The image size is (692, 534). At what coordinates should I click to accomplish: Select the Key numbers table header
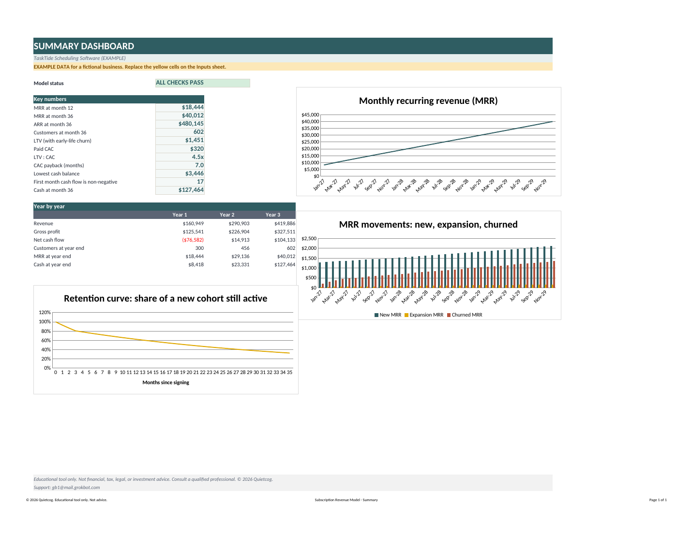[x=119, y=99]
